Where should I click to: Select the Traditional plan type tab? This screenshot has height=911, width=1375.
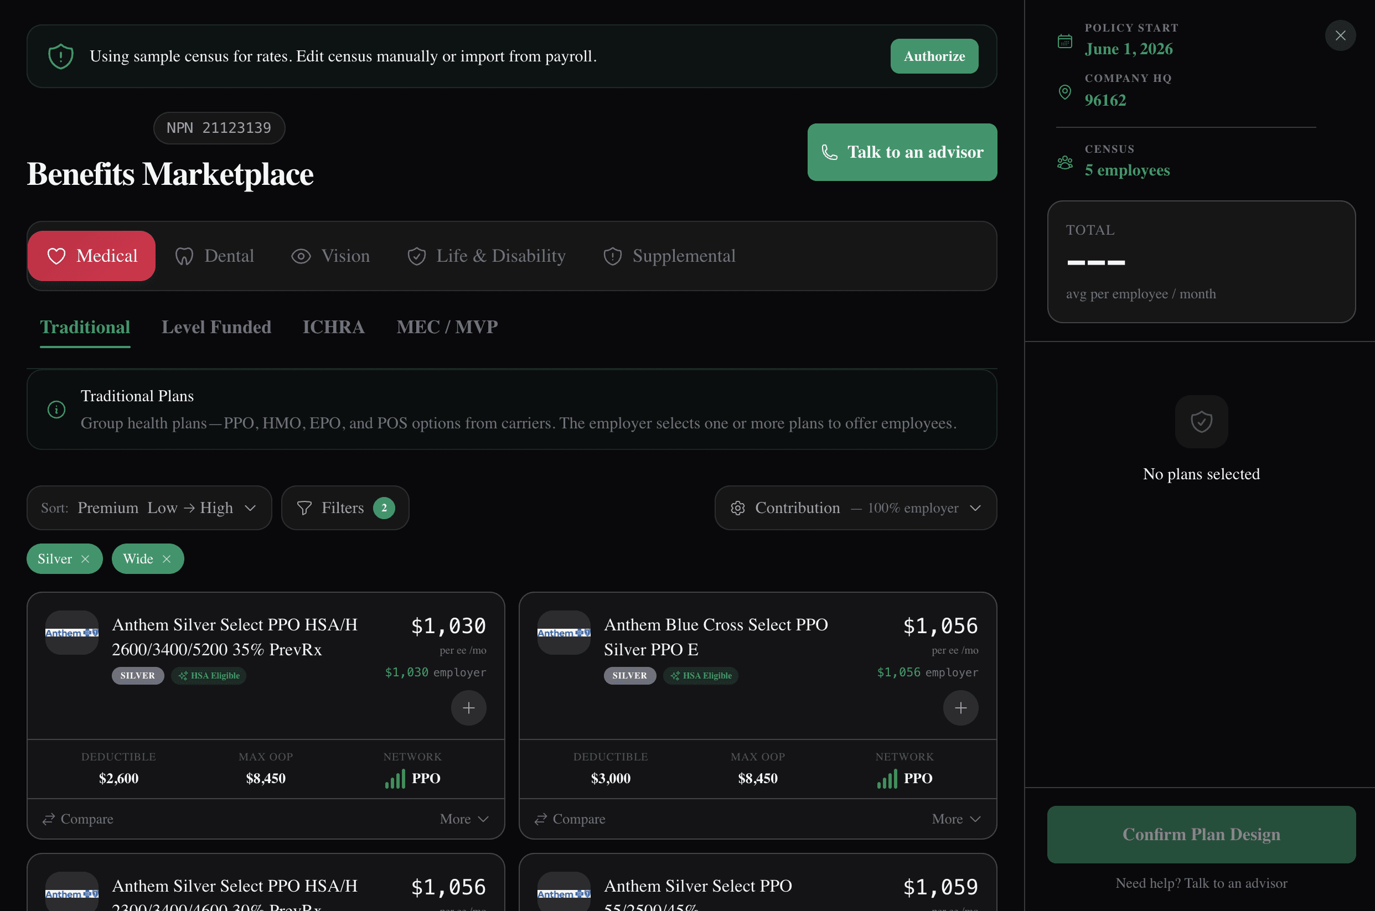[x=85, y=327]
